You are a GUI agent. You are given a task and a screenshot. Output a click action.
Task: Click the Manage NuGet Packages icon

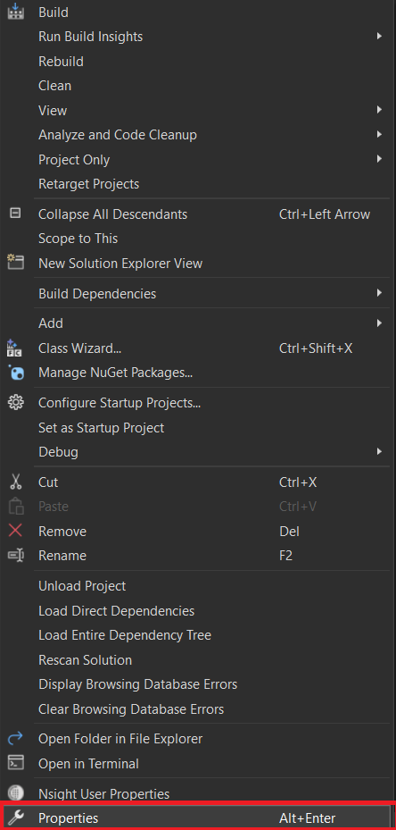pos(16,373)
